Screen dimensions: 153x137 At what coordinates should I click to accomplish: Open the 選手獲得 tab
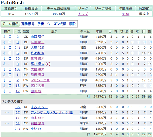28,24
